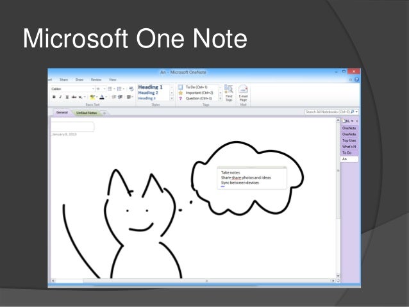Screen dimensions: 409x307
Task: Click the 'Take notes' text line
Action: (230, 172)
